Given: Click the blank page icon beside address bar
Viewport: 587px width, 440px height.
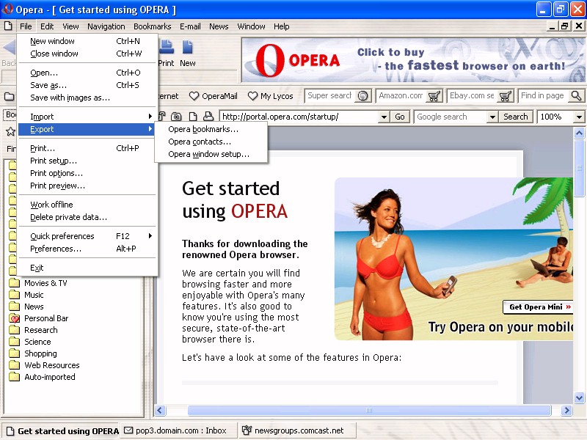Looking at the screenshot, I should [x=193, y=117].
